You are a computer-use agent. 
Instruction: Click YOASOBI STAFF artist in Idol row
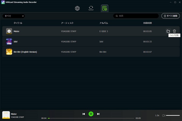[x=68, y=42]
